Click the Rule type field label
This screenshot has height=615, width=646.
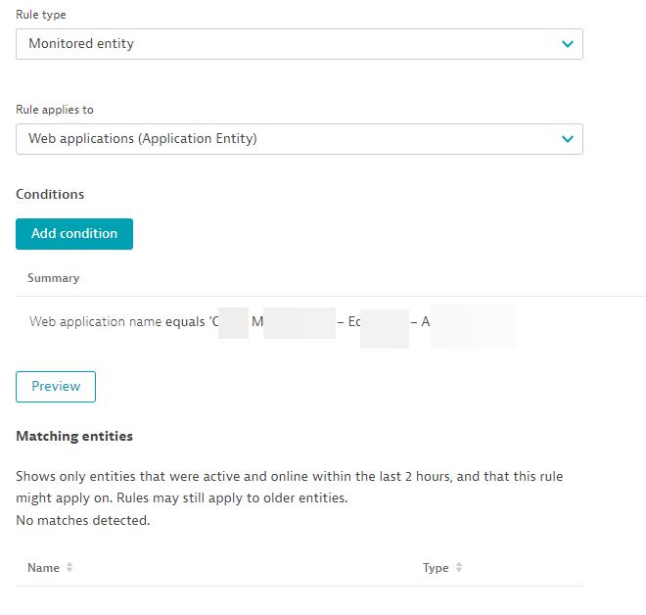click(41, 16)
